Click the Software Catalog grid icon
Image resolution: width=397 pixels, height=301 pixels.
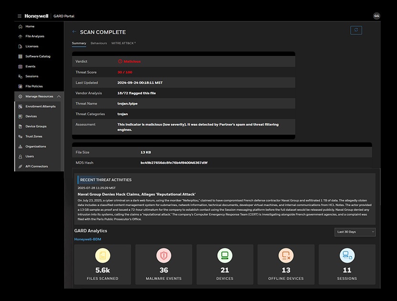pos(20,56)
